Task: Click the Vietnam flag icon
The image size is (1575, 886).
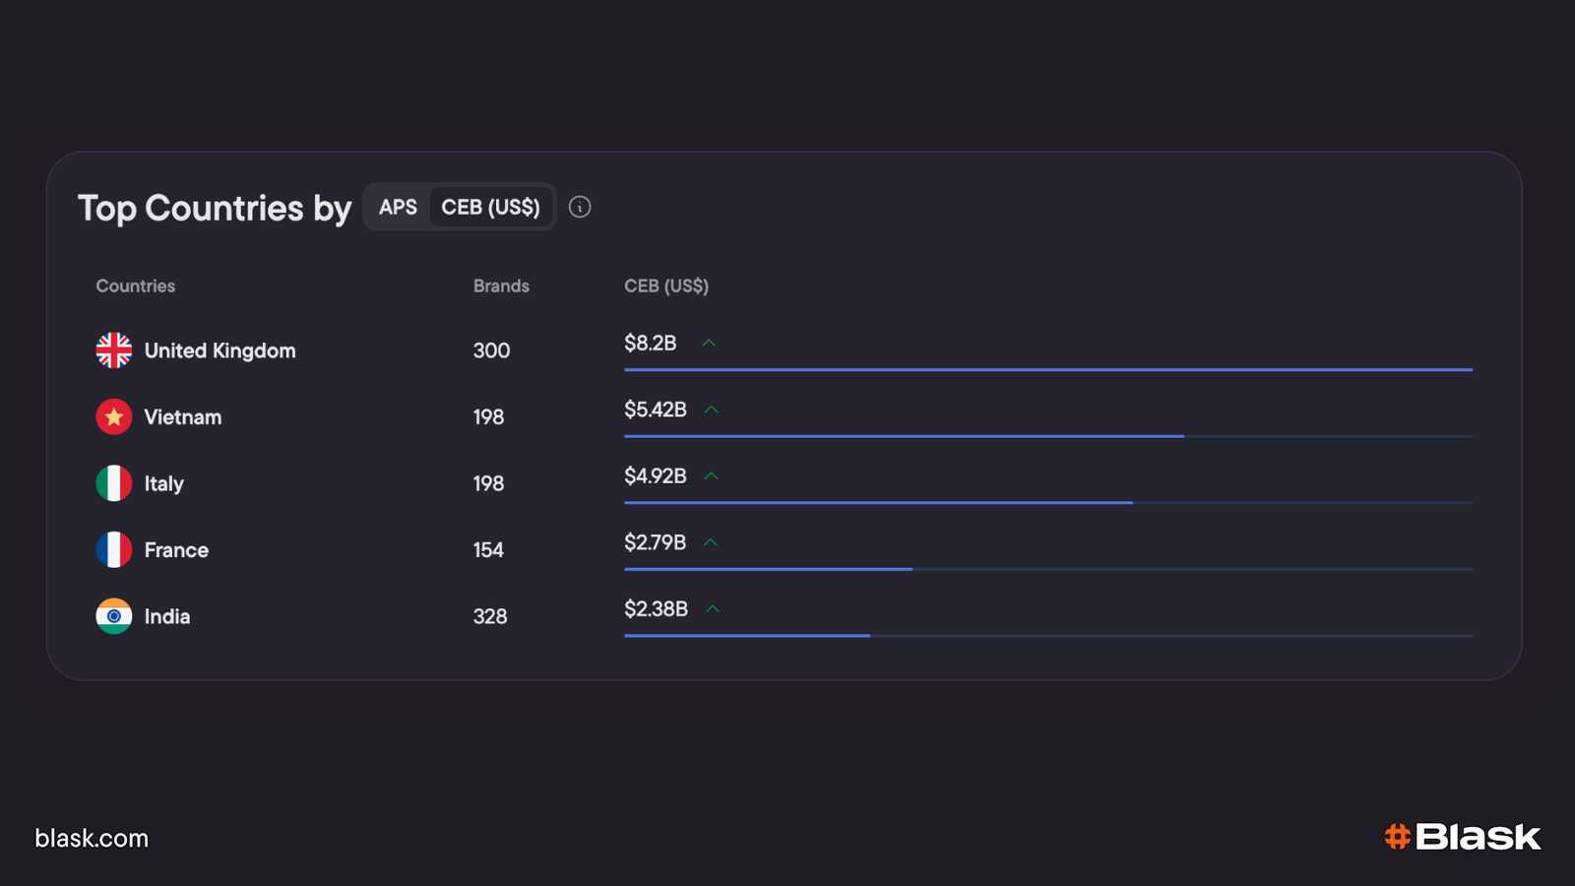Action: click(114, 417)
